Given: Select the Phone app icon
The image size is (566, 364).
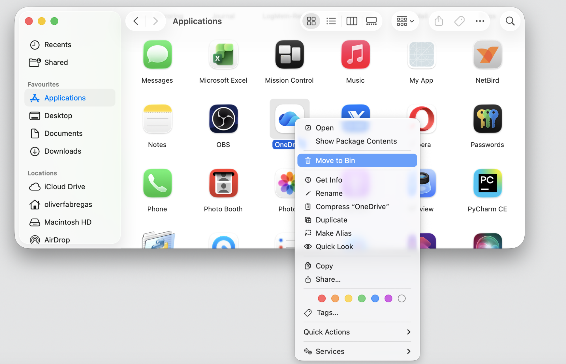Looking at the screenshot, I should pyautogui.click(x=157, y=183).
